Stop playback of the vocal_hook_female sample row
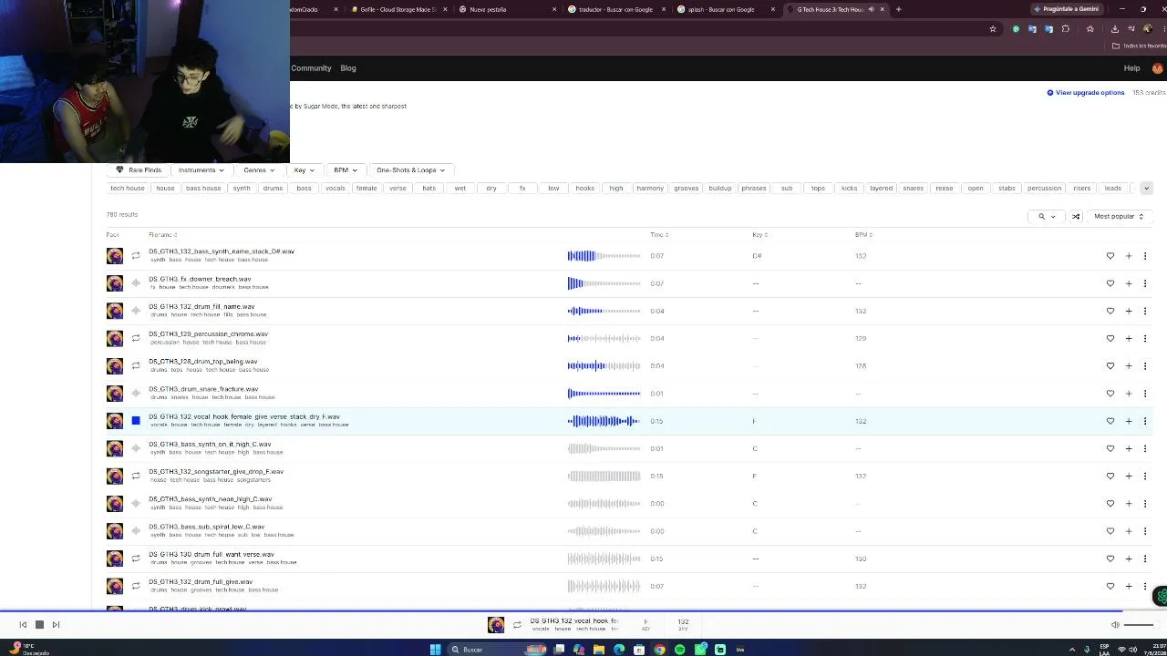Viewport: 1167px width, 656px height. pyautogui.click(x=136, y=421)
